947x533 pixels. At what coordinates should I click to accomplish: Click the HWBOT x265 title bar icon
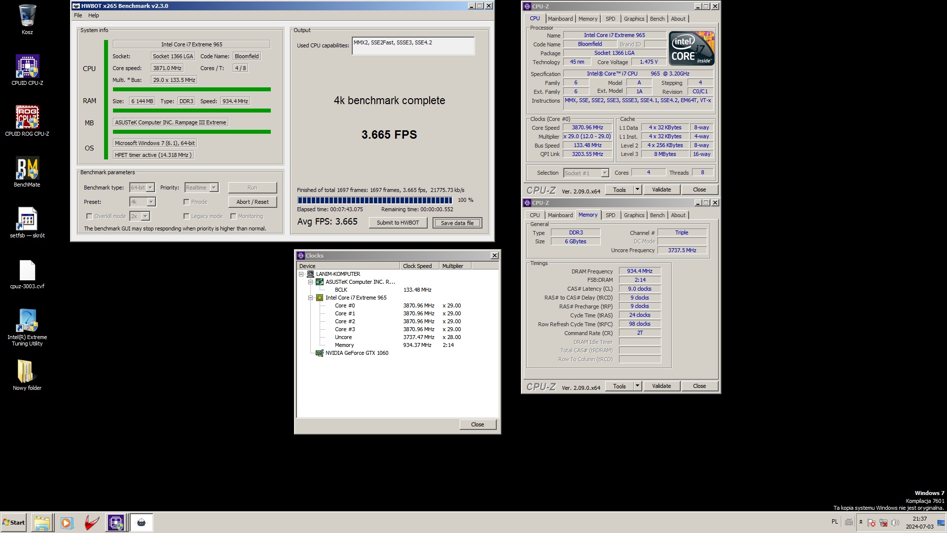coord(76,6)
